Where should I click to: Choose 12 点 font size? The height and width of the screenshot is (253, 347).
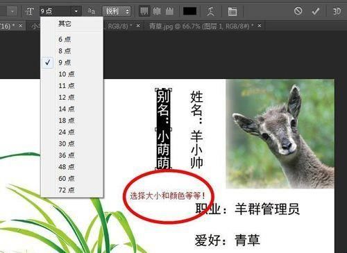[x=71, y=97]
